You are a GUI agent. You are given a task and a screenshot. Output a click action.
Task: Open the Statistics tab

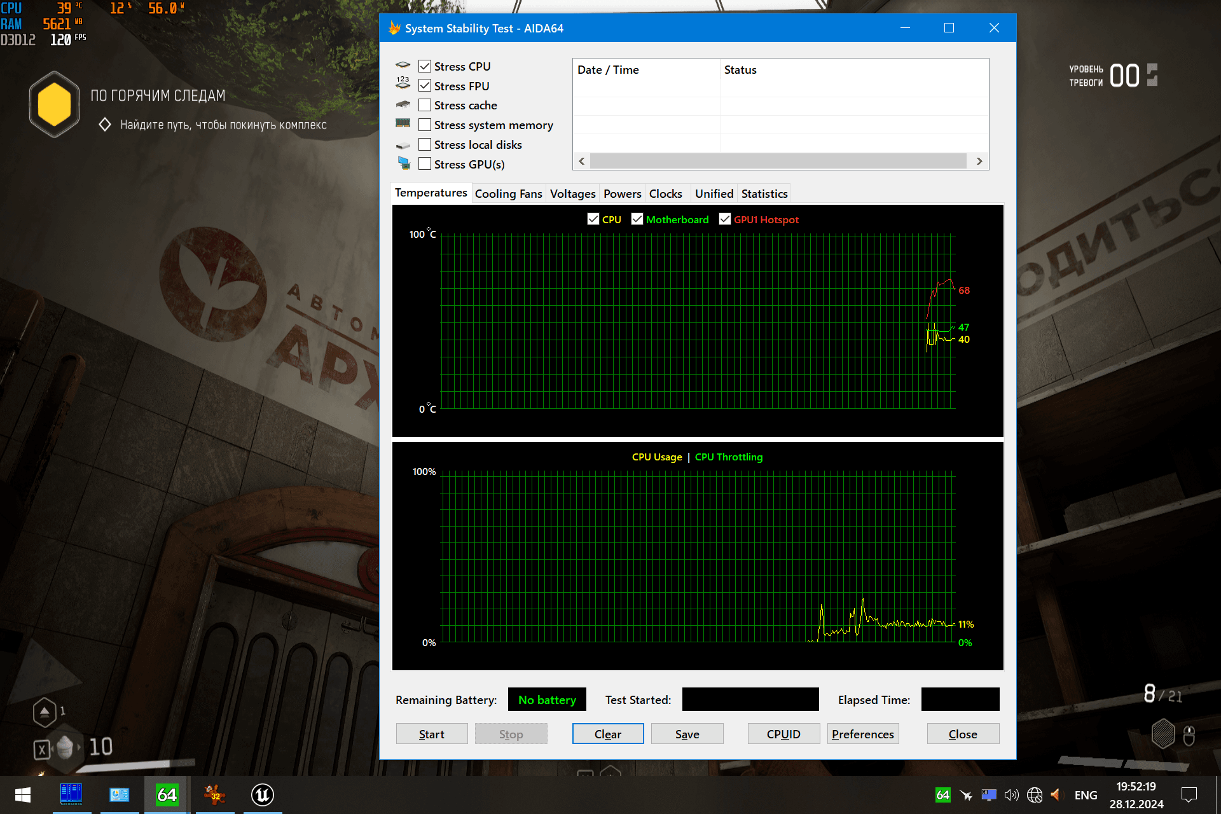[764, 194]
